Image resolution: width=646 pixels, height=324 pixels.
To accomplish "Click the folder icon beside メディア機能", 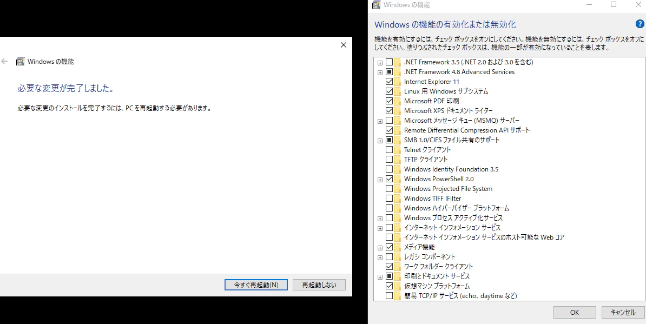I will (x=397, y=247).
